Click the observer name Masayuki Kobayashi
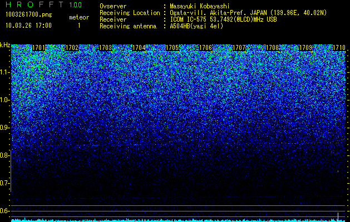Screen dimensions: 350x222 pos(200,6)
